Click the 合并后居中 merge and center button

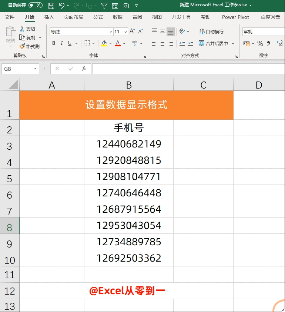[x=214, y=43]
